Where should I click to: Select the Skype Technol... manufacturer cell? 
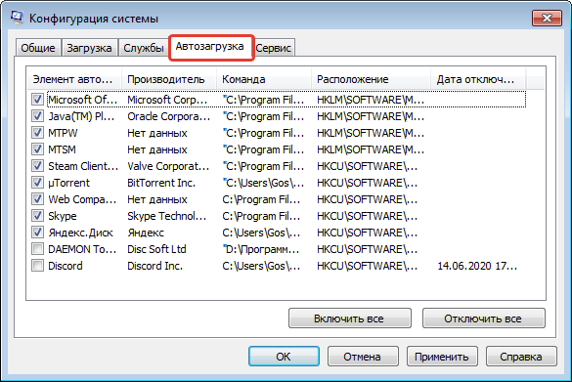click(x=167, y=216)
